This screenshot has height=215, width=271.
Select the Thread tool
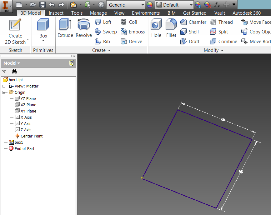[x=221, y=22]
